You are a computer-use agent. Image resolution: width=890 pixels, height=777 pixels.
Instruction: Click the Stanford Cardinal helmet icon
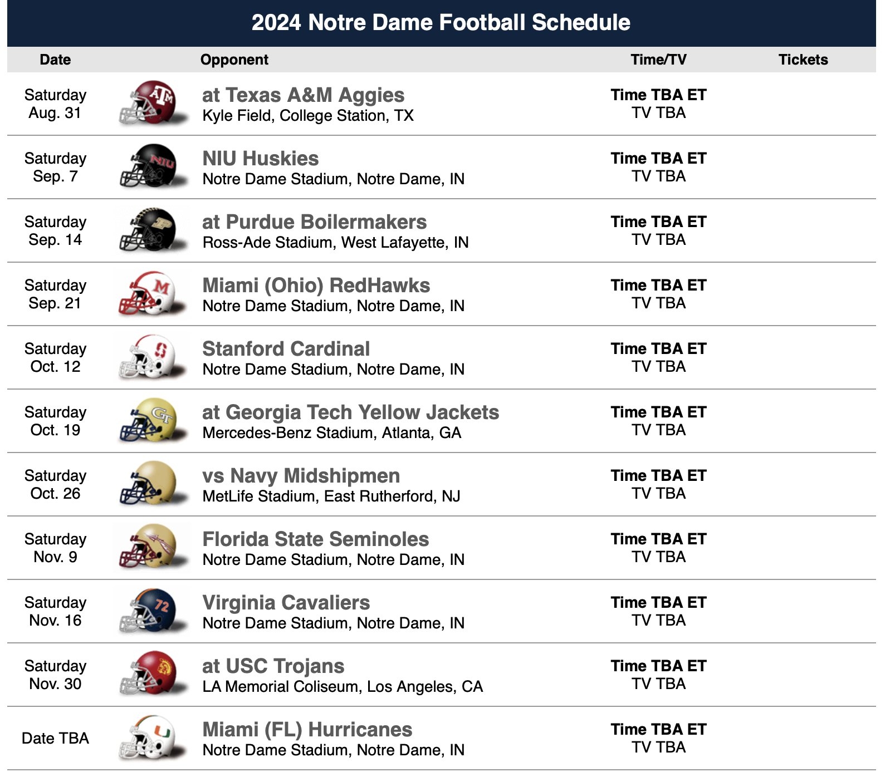[x=150, y=357]
